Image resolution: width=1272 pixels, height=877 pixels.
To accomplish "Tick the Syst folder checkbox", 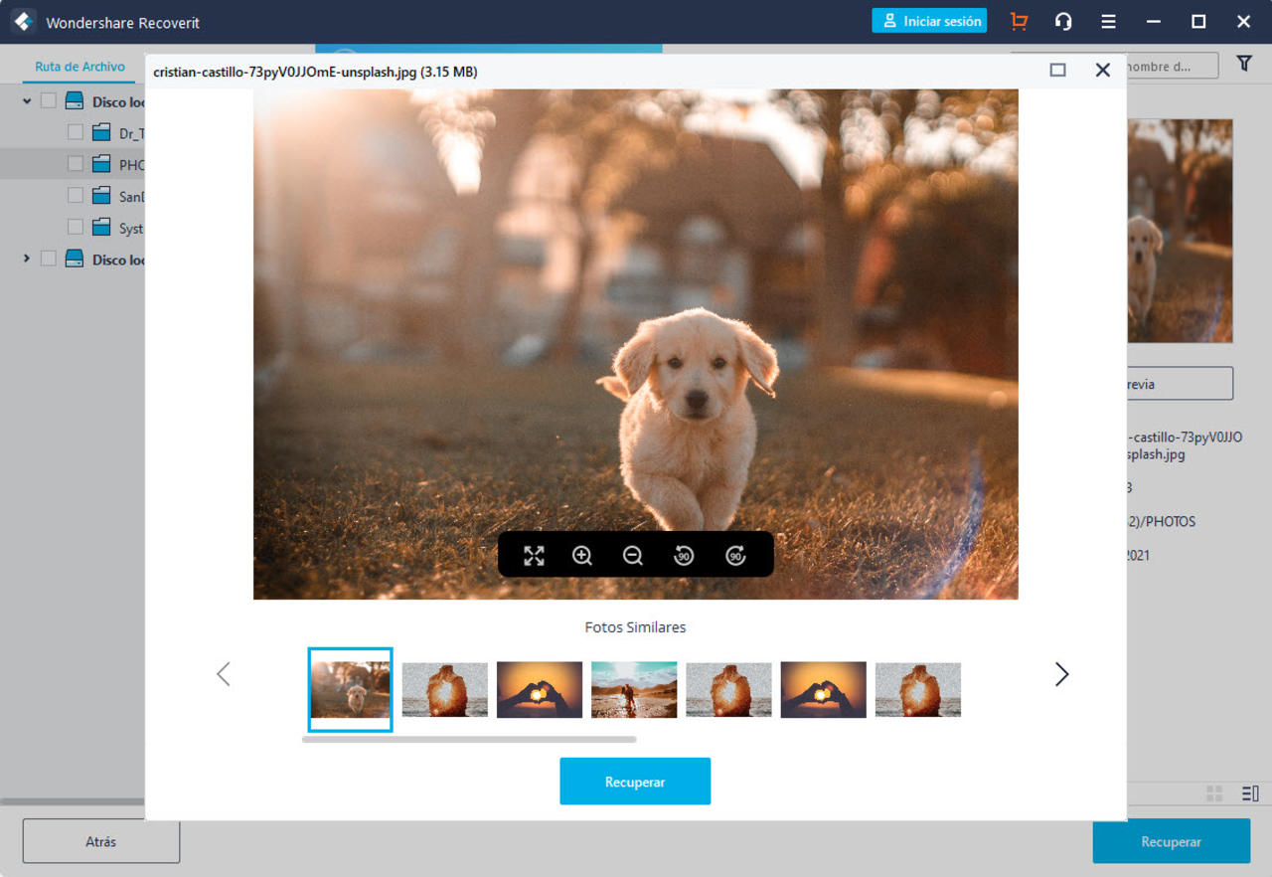I will 76,228.
